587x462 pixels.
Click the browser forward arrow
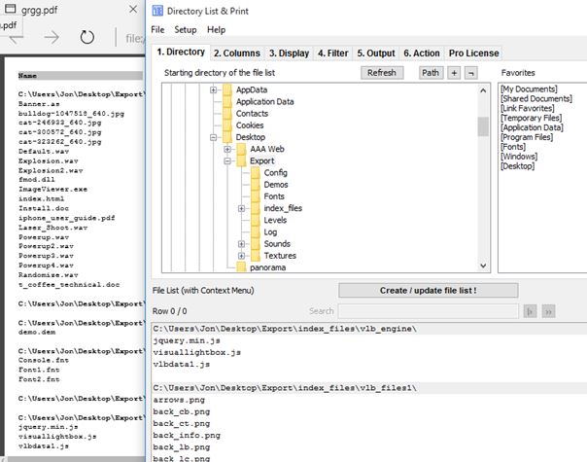click(52, 38)
